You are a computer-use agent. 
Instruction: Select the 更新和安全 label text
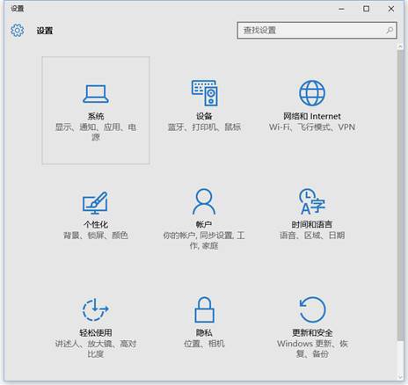pyautogui.click(x=312, y=332)
